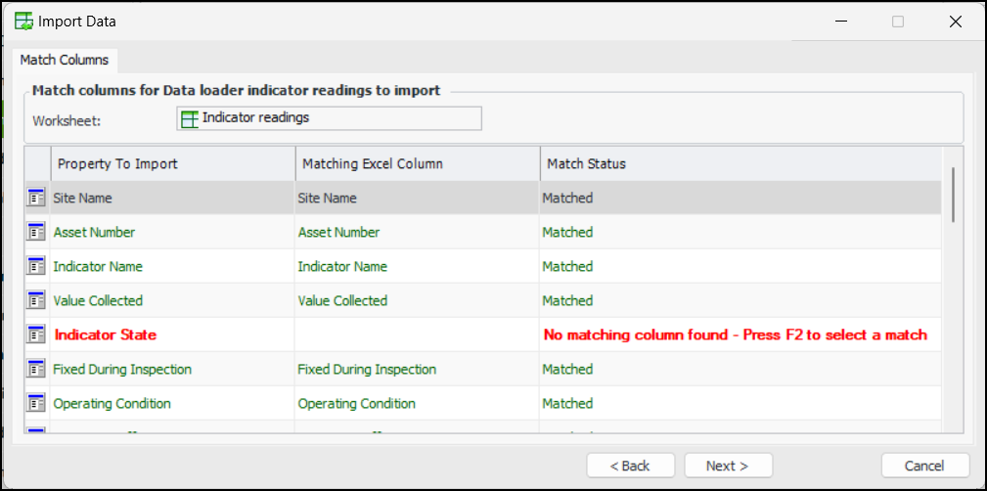Image resolution: width=987 pixels, height=491 pixels.
Task: Select the red 'No matching column found' status
Action: pos(735,335)
